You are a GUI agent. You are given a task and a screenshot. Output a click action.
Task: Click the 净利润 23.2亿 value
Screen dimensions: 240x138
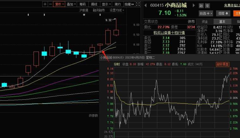pyautogui.click(x=217, y=38)
